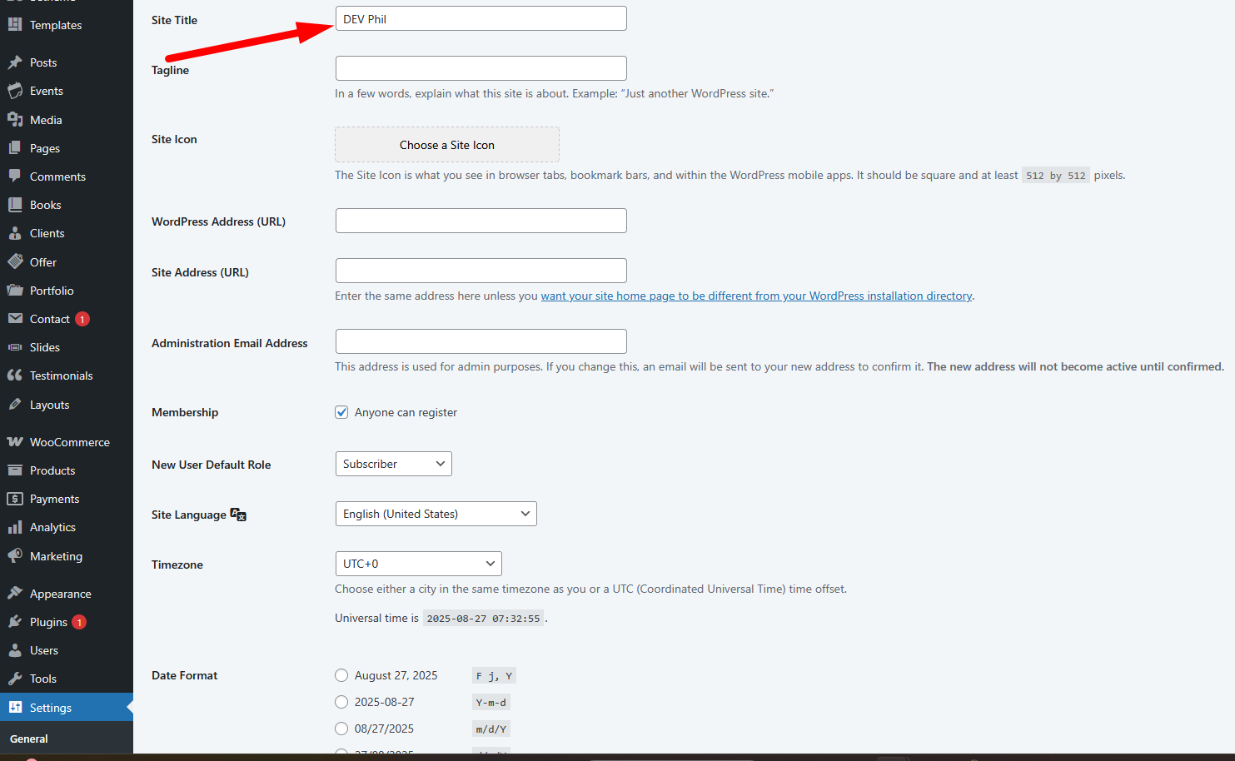The height and width of the screenshot is (761, 1235).
Task: Open the Site Language dropdown
Action: (x=436, y=514)
